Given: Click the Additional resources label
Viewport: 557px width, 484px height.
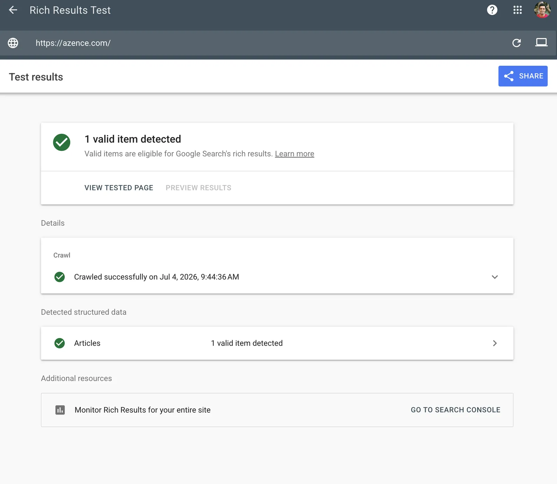Looking at the screenshot, I should pyautogui.click(x=76, y=378).
